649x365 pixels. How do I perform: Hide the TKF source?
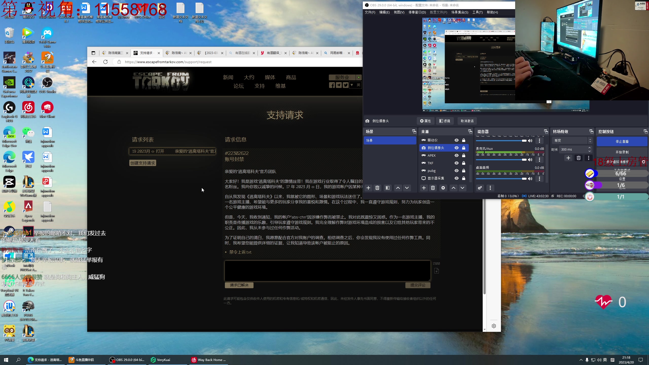pos(457,163)
